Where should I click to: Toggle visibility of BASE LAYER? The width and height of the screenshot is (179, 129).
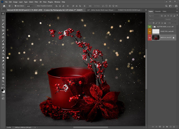[150, 38]
